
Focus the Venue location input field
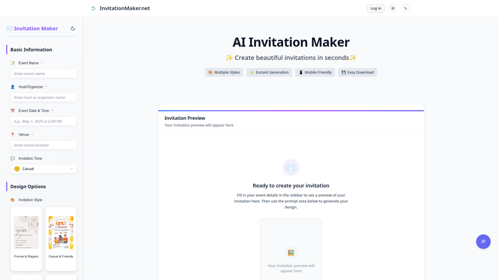[43, 145]
